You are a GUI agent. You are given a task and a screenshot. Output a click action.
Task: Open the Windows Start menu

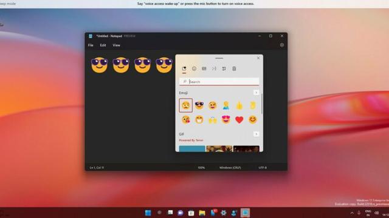pyautogui.click(x=148, y=213)
